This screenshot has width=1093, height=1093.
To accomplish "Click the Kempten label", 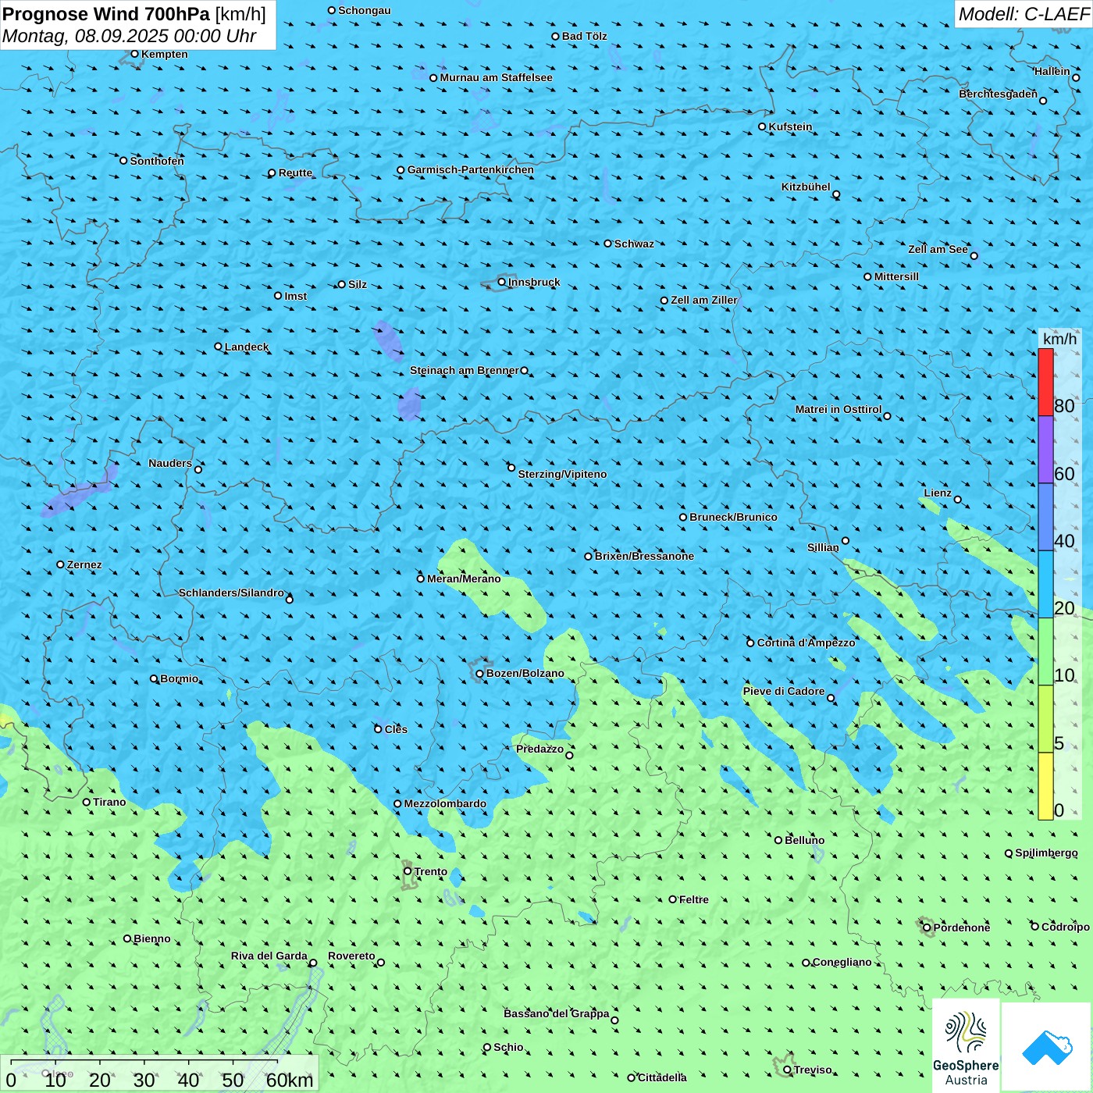I will pos(165,54).
